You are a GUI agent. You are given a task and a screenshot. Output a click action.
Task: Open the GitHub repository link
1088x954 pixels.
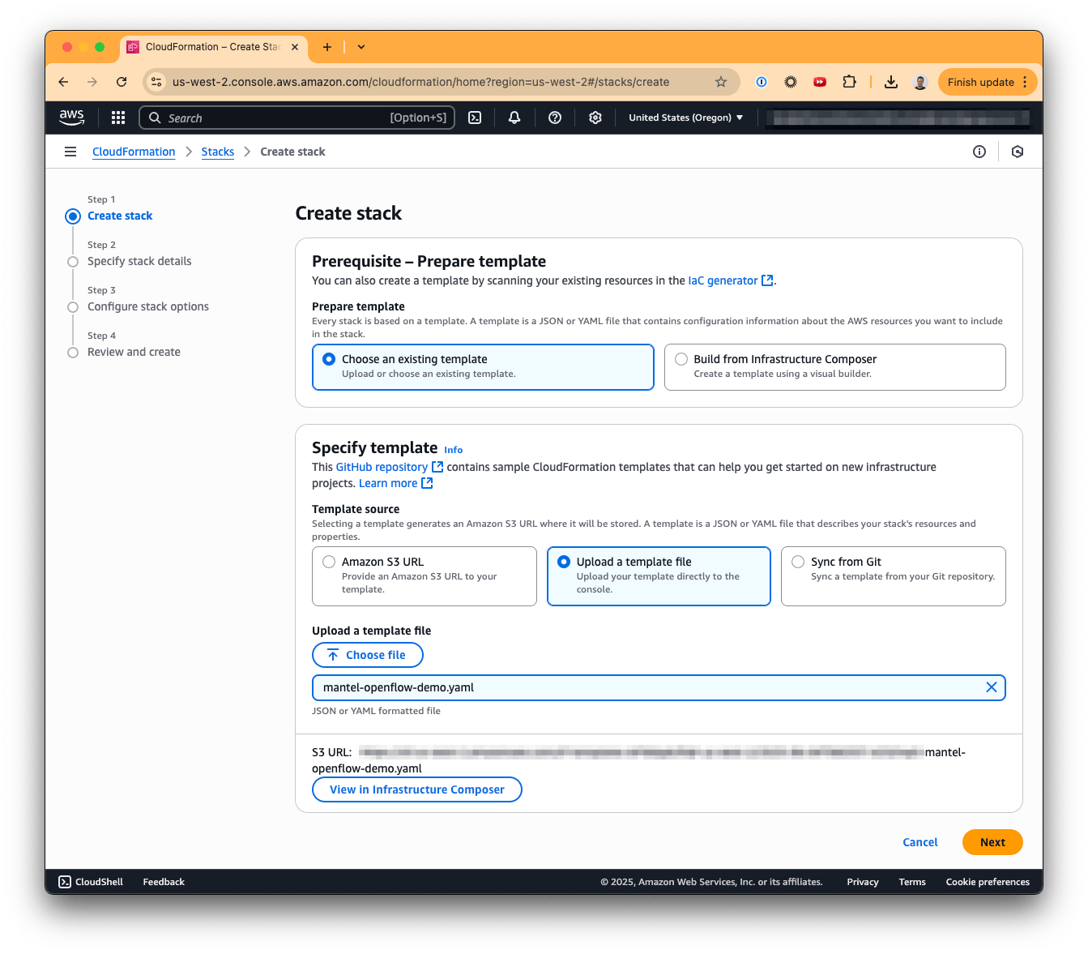pos(389,467)
